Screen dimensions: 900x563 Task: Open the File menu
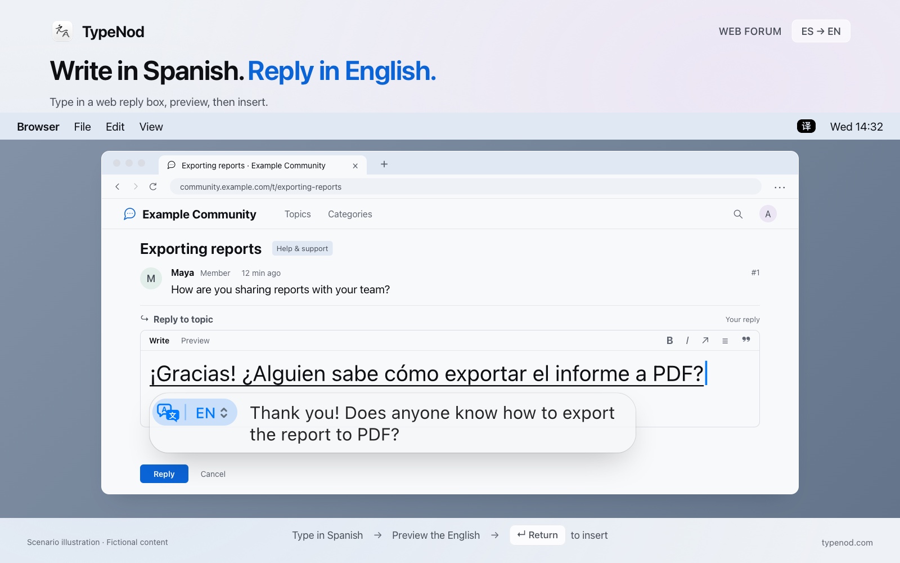point(82,127)
